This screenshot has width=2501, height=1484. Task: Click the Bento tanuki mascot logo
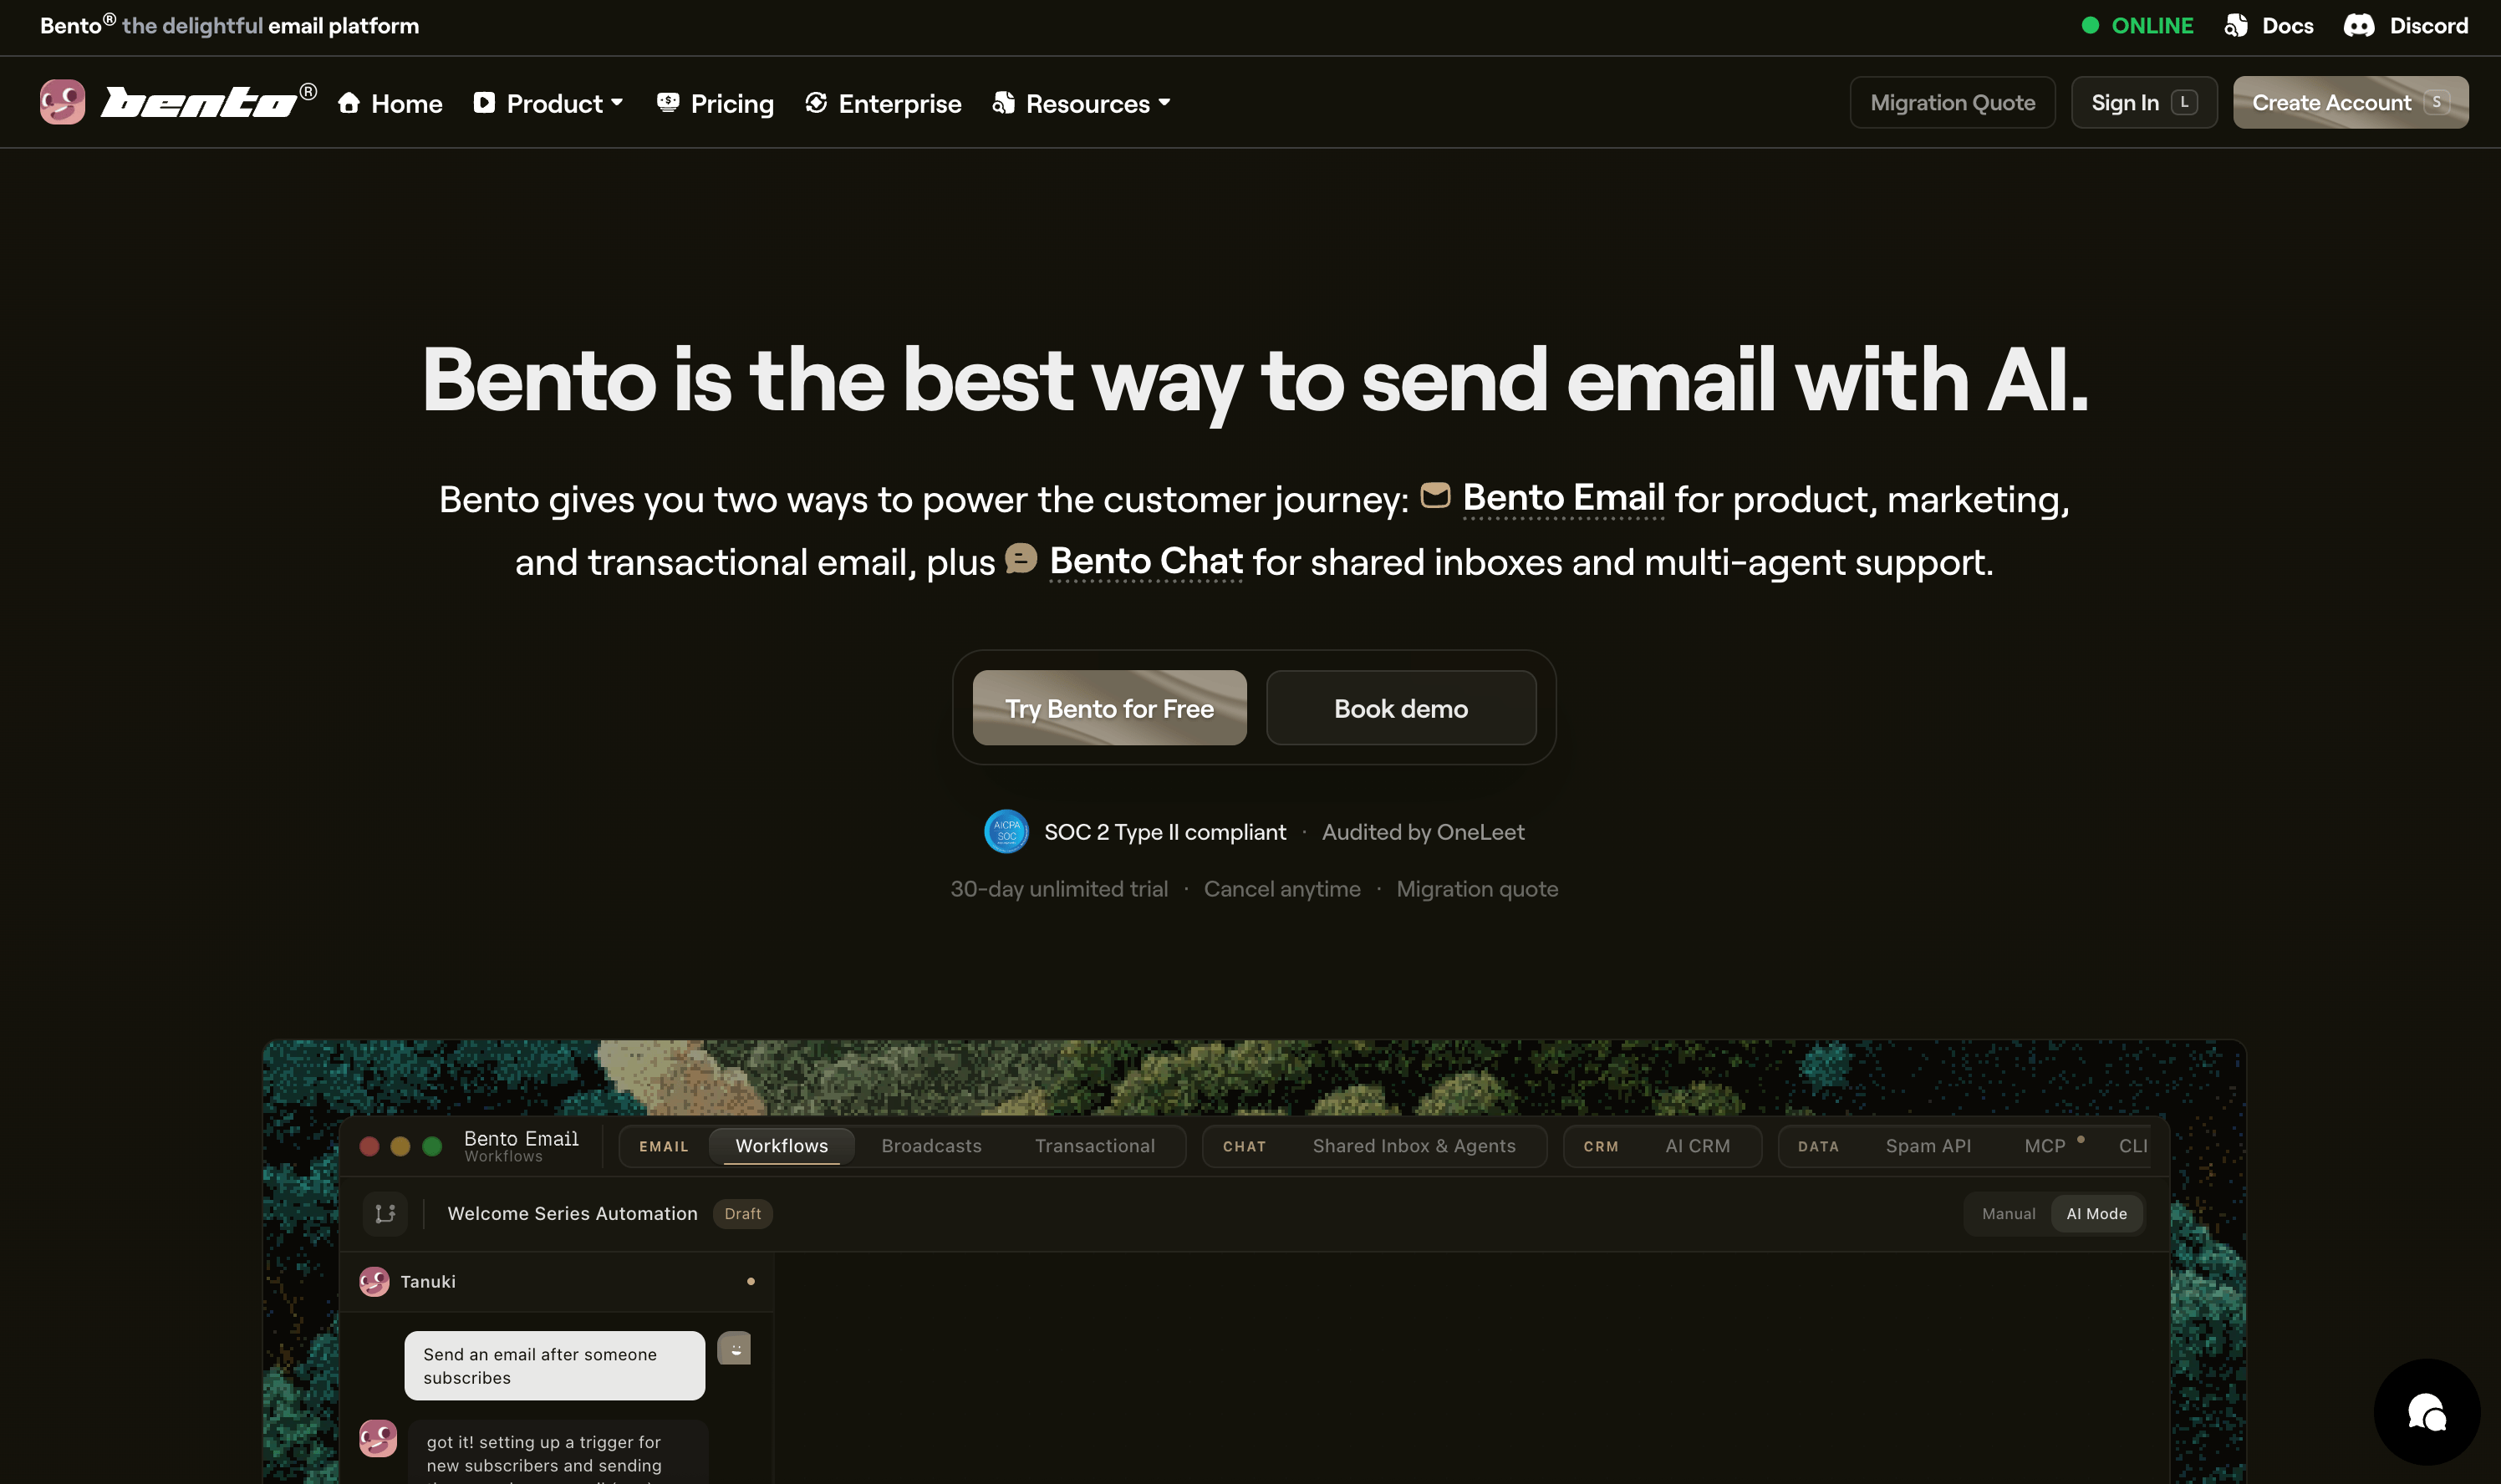[62, 102]
